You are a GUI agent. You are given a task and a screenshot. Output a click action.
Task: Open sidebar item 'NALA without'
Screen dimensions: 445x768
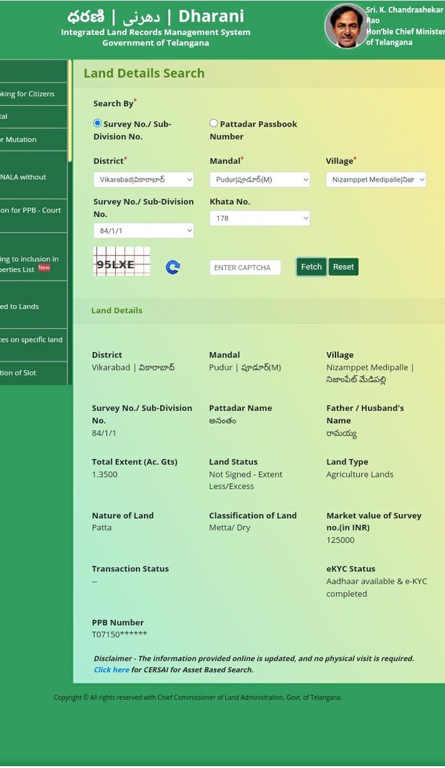[33, 177]
